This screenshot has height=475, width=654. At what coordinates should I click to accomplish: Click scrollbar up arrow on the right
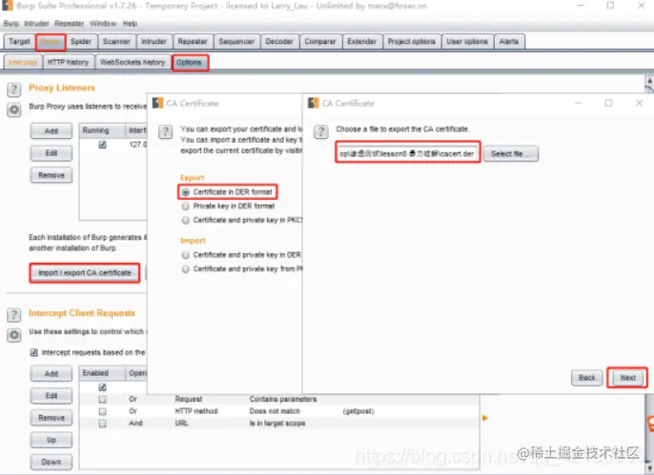coord(649,80)
